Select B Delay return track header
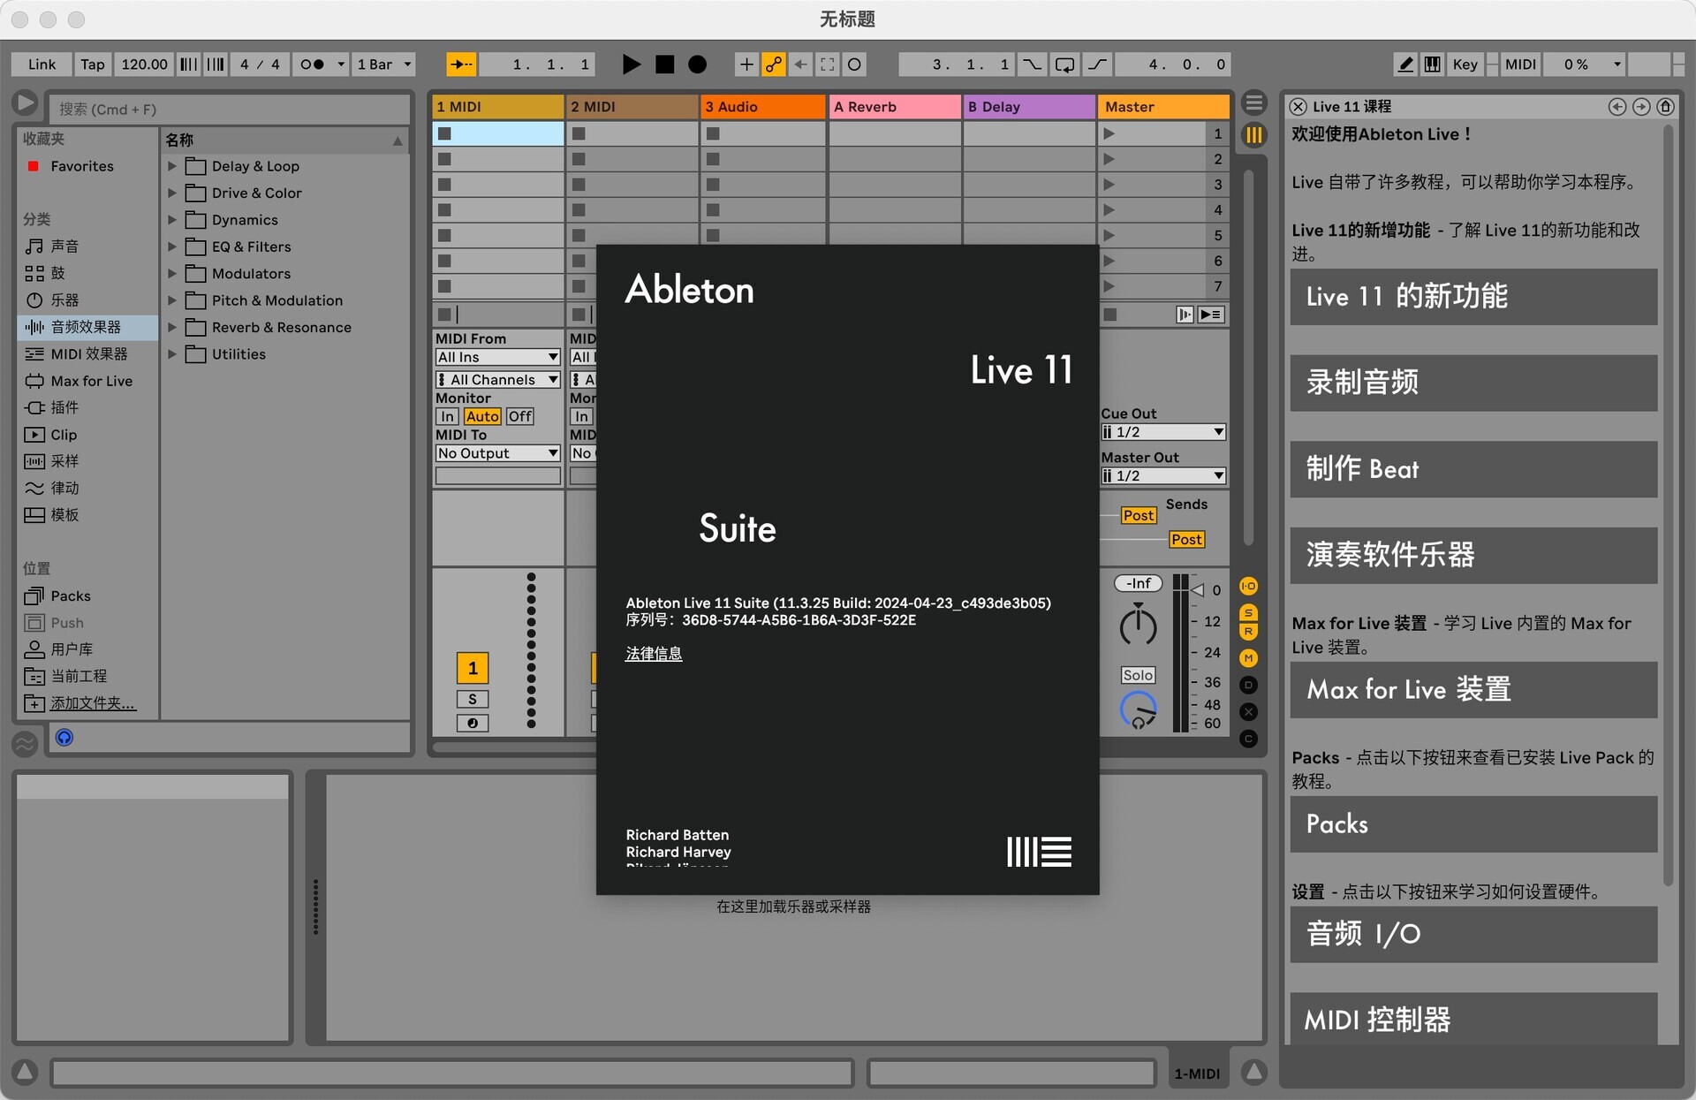Image resolution: width=1696 pixels, height=1100 pixels. [1029, 107]
